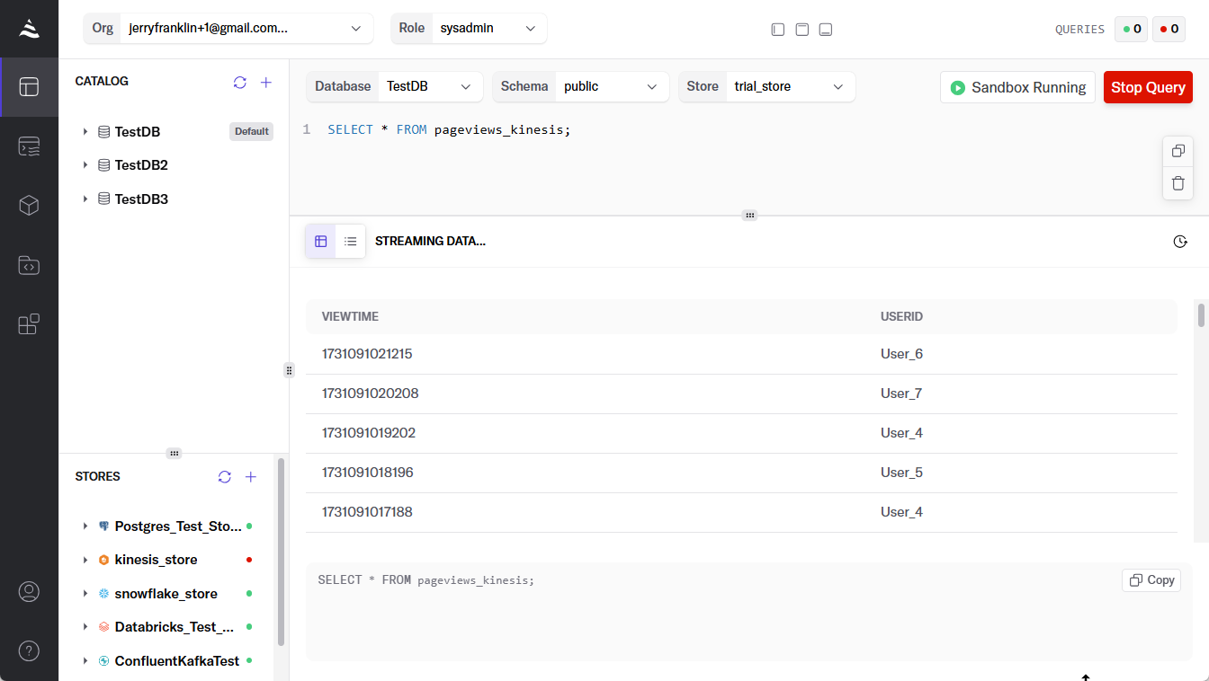Add a new store

tap(251, 477)
